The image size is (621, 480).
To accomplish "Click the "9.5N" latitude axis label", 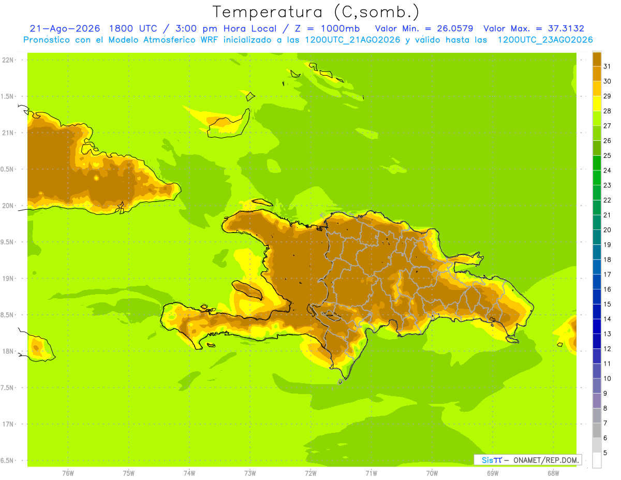I will (8, 242).
